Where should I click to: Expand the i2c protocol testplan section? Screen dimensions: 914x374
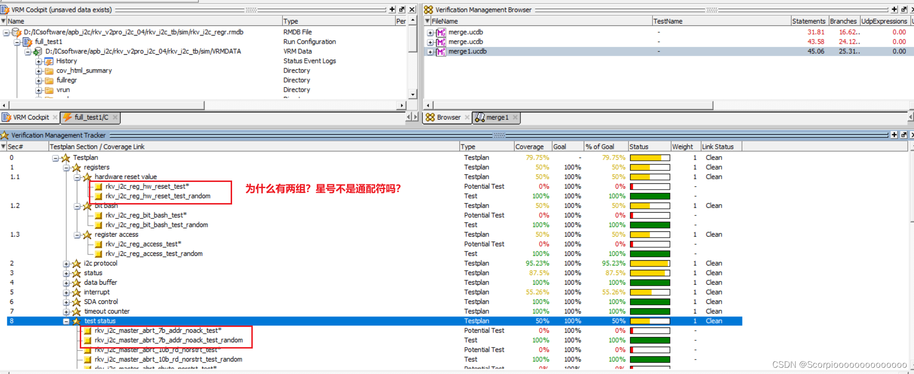66,264
